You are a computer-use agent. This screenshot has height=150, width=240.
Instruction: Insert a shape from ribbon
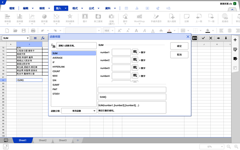125,19
